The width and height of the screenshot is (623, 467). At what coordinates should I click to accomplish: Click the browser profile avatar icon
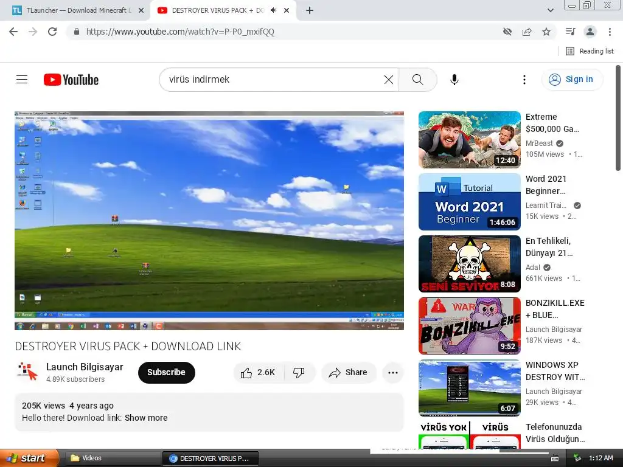(x=590, y=32)
